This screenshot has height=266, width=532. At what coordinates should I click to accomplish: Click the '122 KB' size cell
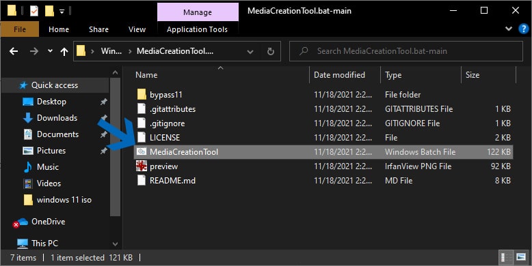click(498, 151)
